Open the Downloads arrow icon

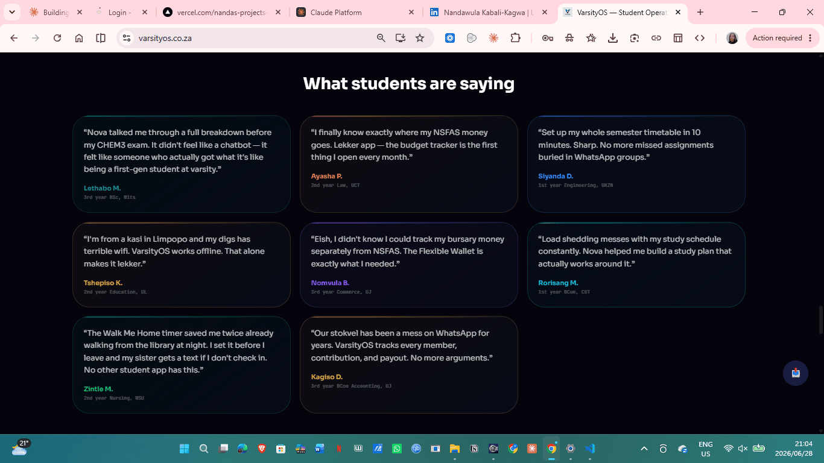point(613,38)
